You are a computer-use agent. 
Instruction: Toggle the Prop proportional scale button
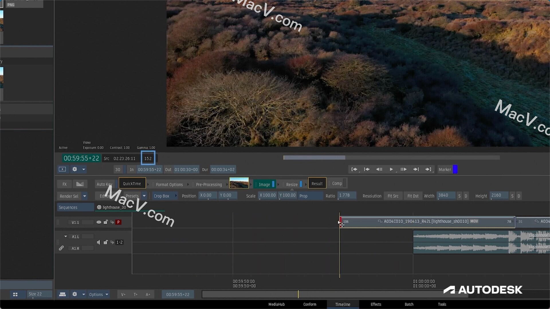point(310,196)
